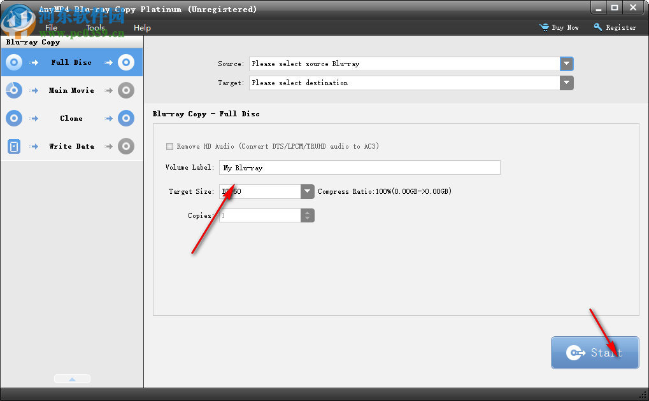This screenshot has width=649, height=401.
Task: Enable Remove HD Audio conversion option
Action: pos(170,146)
